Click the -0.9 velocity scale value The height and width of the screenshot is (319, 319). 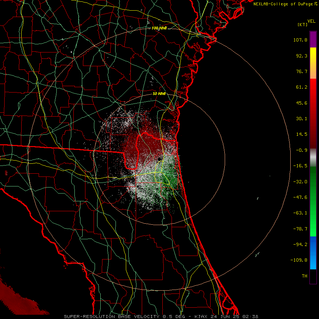302,150
